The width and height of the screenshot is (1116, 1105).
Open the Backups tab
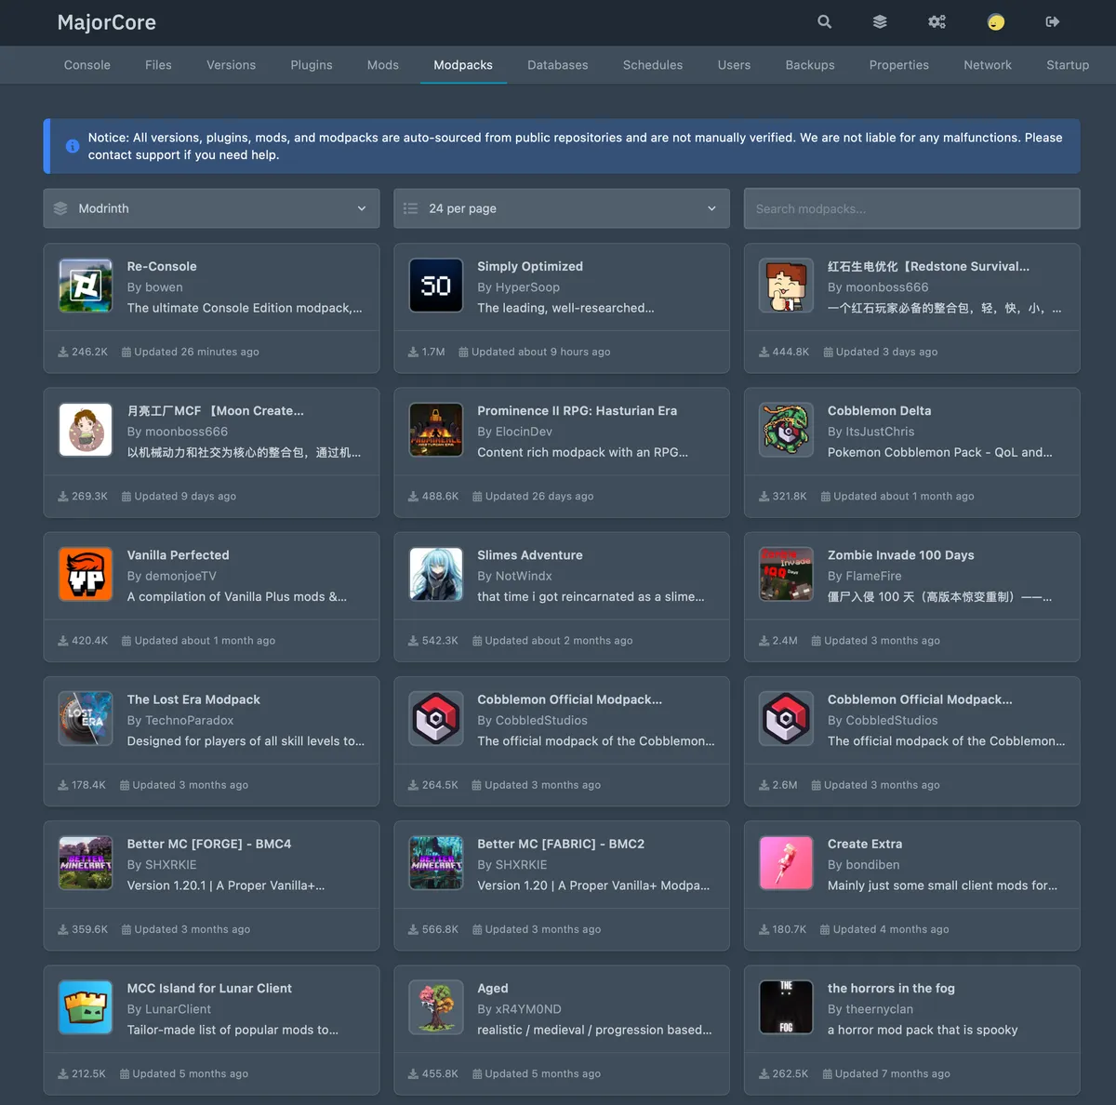(x=810, y=65)
